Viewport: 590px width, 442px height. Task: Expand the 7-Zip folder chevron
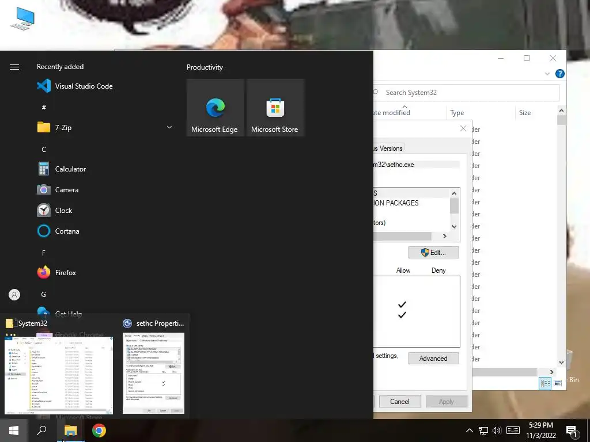click(x=169, y=127)
